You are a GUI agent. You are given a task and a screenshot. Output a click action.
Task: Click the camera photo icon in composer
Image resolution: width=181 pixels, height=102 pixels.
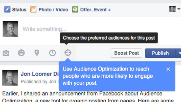click(x=6, y=53)
